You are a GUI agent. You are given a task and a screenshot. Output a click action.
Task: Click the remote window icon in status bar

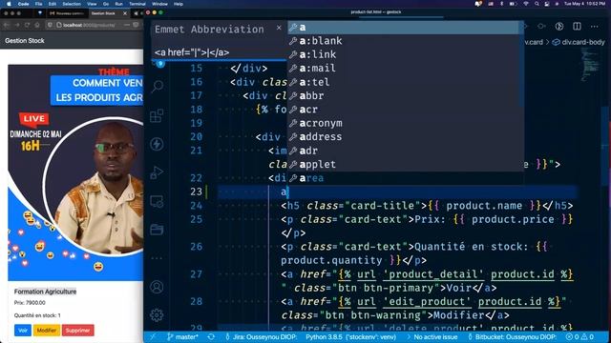[153, 336]
